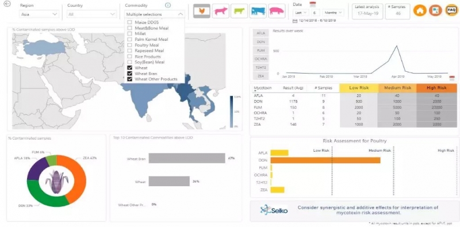Click the April peak on line chart
Image resolution: width=460 pixels, height=227 pixels.
tap(397, 46)
